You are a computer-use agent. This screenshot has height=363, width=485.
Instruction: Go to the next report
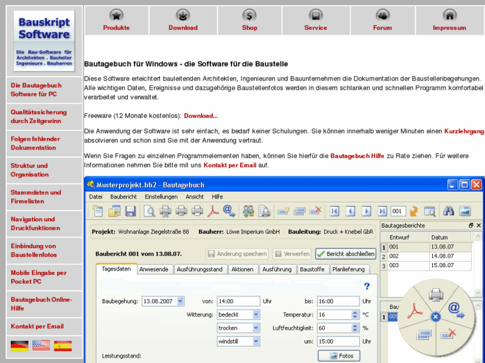(x=366, y=211)
